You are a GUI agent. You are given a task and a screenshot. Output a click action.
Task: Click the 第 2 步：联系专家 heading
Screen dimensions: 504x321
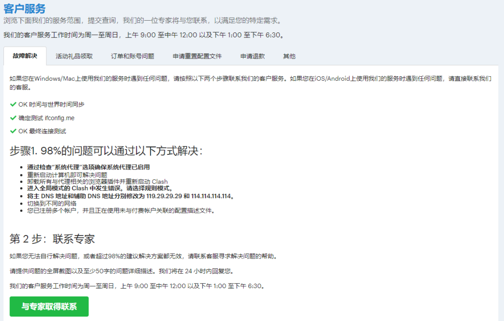(52, 239)
